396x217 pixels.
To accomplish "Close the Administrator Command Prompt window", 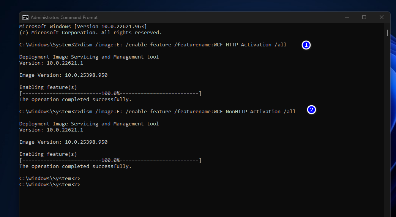I will (381, 17).
